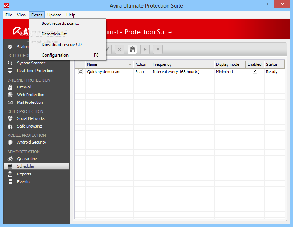Go to Real-Time Protection
293x227 pixels.
(35, 71)
